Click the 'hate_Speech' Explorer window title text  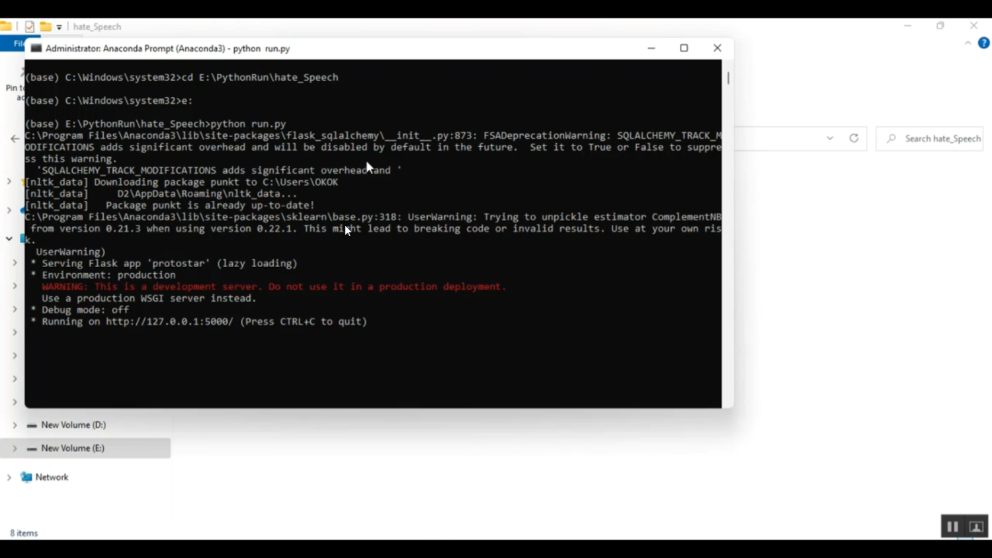(x=97, y=26)
